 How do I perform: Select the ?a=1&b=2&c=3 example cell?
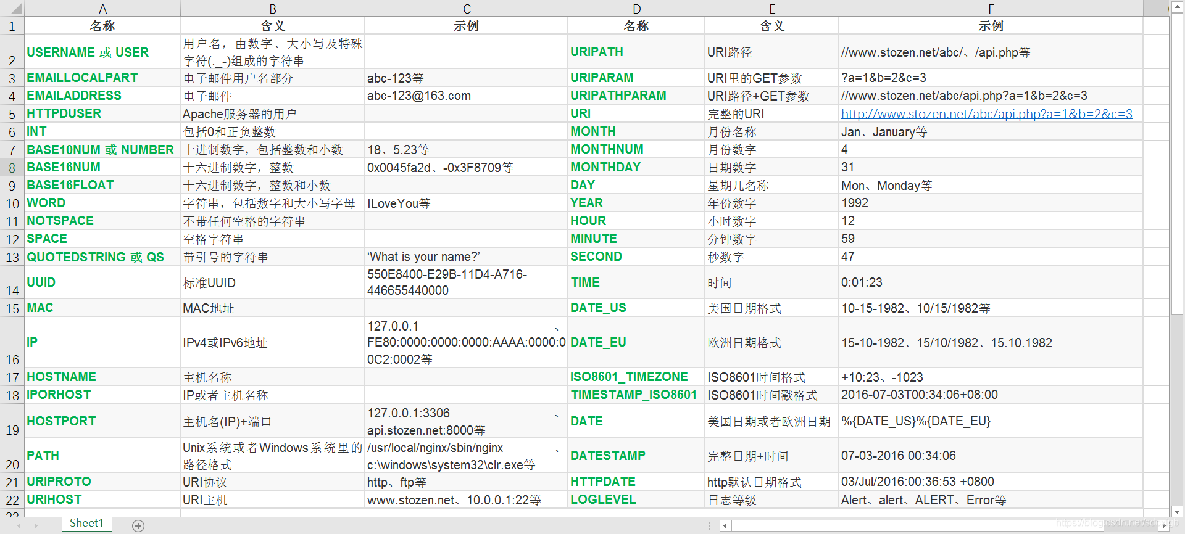[991, 78]
